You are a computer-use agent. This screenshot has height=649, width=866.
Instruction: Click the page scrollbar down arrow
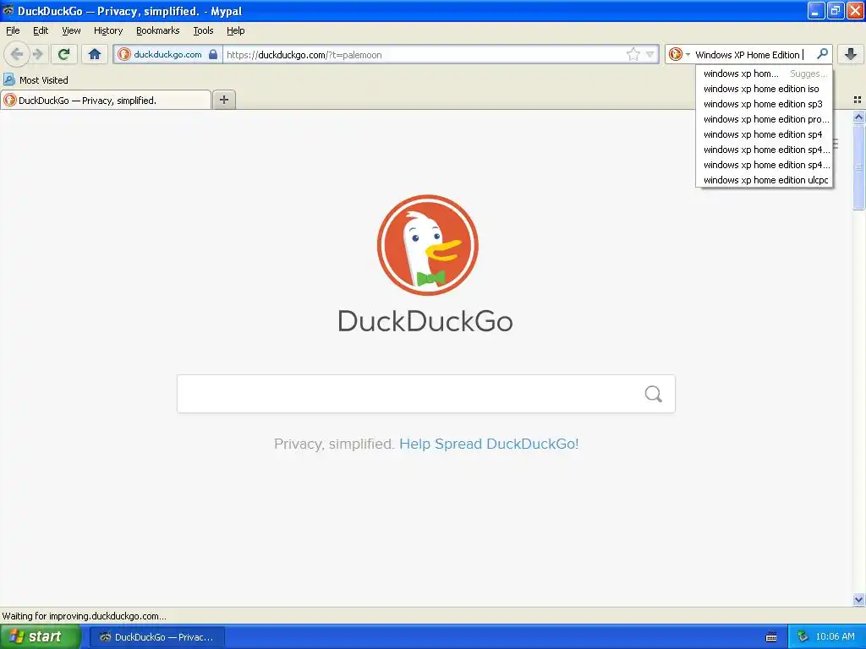[858, 599]
